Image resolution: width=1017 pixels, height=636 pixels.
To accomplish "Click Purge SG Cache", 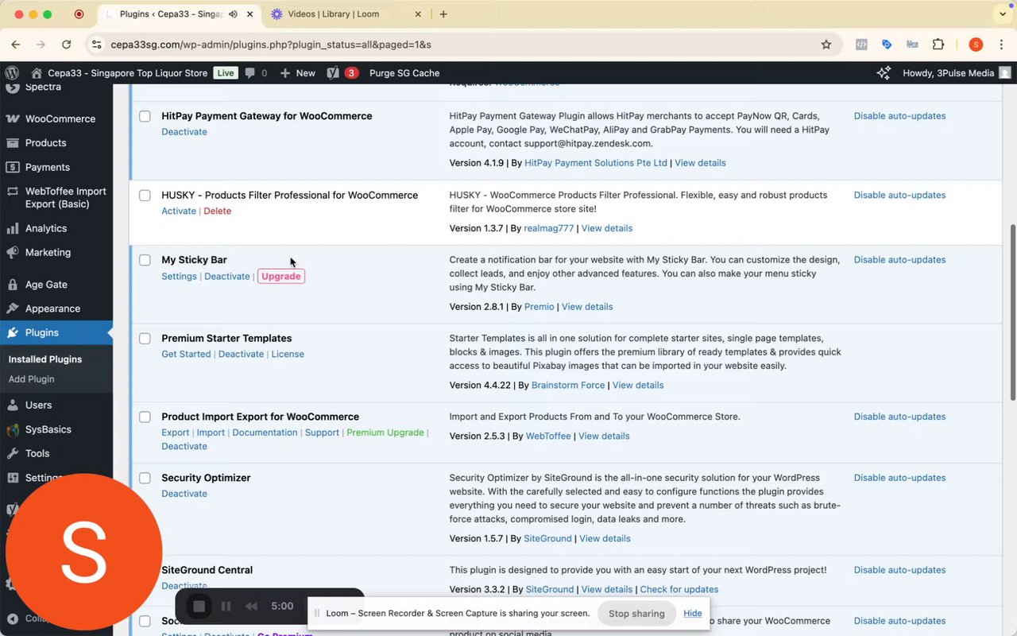I will click(x=404, y=72).
